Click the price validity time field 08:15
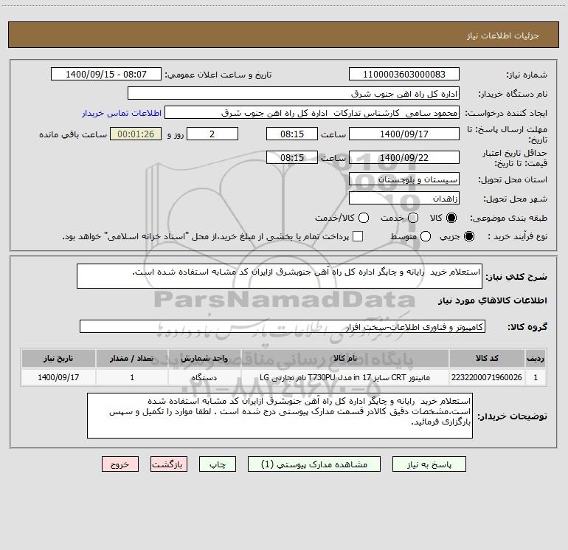Image resolution: width=568 pixels, height=550 pixels. coord(292,158)
